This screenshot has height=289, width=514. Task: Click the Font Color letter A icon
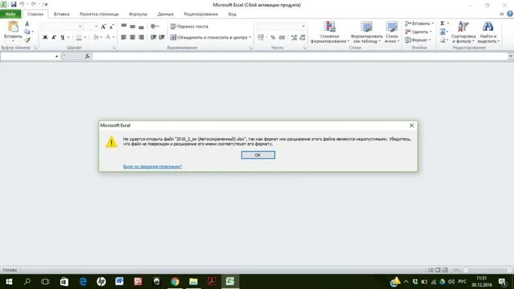click(108, 37)
